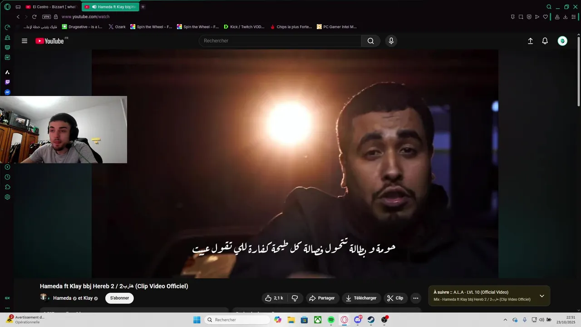
Task: Open the Ozark bookmark
Action: tap(117, 27)
